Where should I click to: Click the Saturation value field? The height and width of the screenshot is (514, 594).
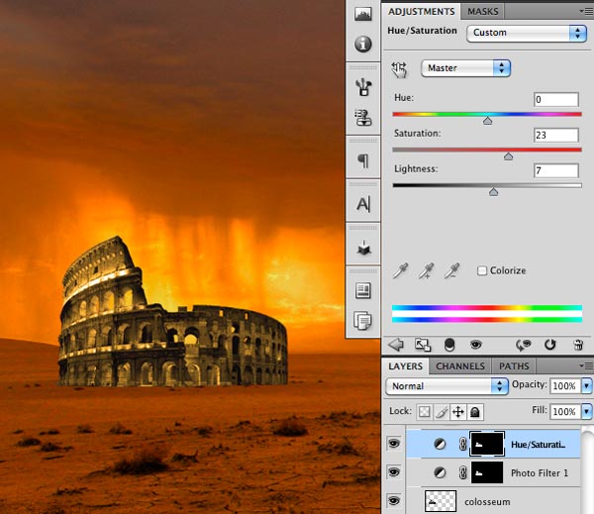556,136
